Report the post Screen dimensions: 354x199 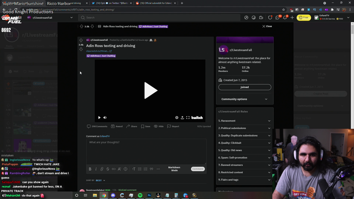point(173,127)
